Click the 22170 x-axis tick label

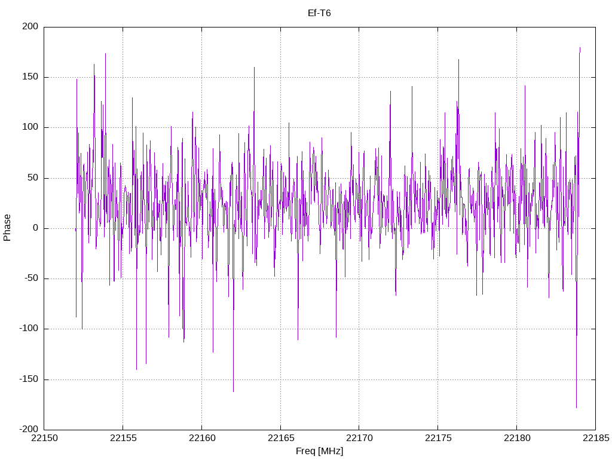pos(359,438)
